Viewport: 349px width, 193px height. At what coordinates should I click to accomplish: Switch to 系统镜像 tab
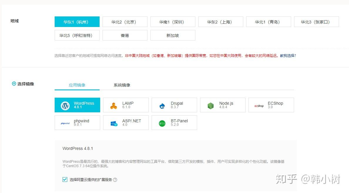coord(122,85)
